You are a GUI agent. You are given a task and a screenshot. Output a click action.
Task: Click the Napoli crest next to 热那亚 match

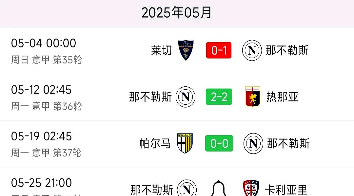tap(186, 97)
